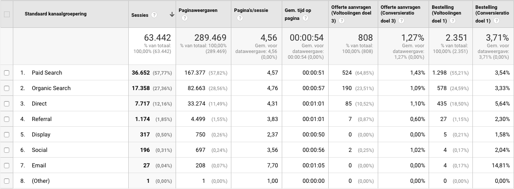Click help icon beside Gem. tijd op pagina
Viewport: 514px width, 189px height.
tap(305, 18)
